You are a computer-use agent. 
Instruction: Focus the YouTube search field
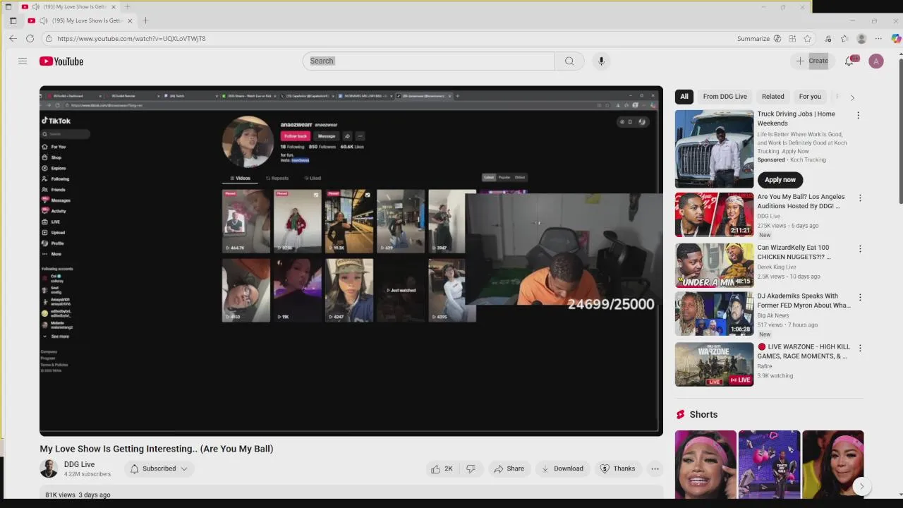click(429, 61)
